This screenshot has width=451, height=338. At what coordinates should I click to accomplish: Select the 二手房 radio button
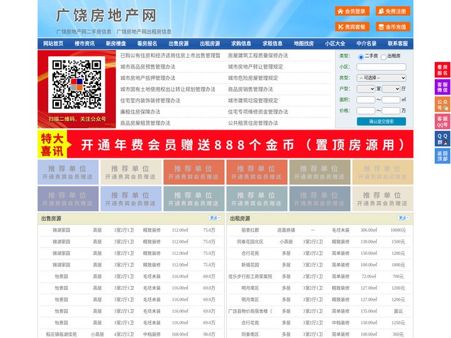point(361,57)
